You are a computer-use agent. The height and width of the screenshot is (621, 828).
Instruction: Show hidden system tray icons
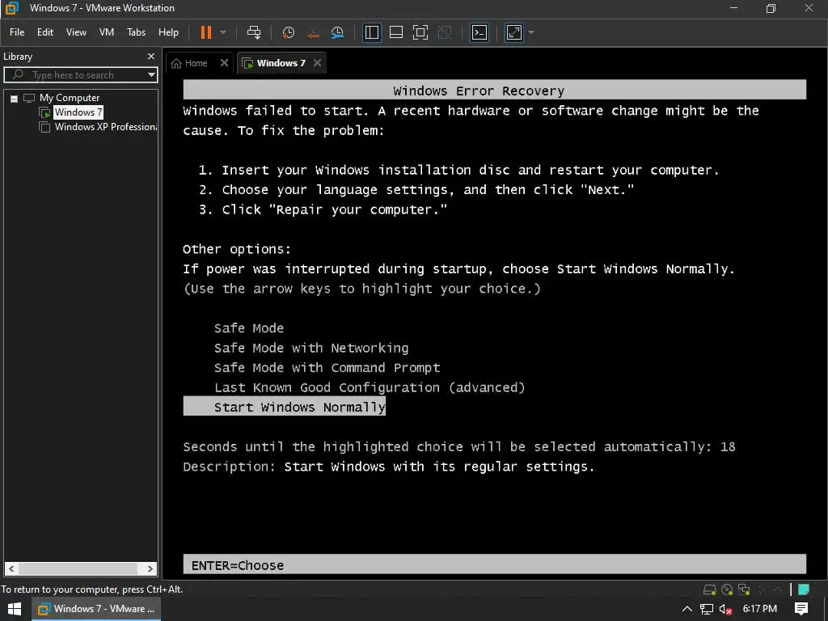tap(687, 609)
